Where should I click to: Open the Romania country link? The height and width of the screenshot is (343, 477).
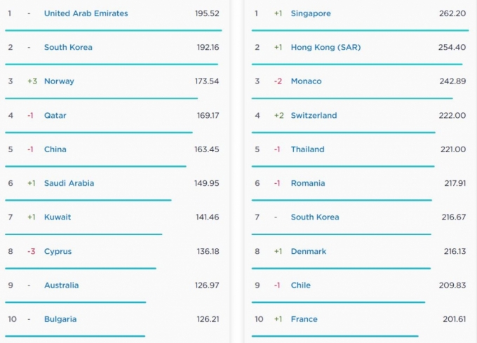(308, 183)
